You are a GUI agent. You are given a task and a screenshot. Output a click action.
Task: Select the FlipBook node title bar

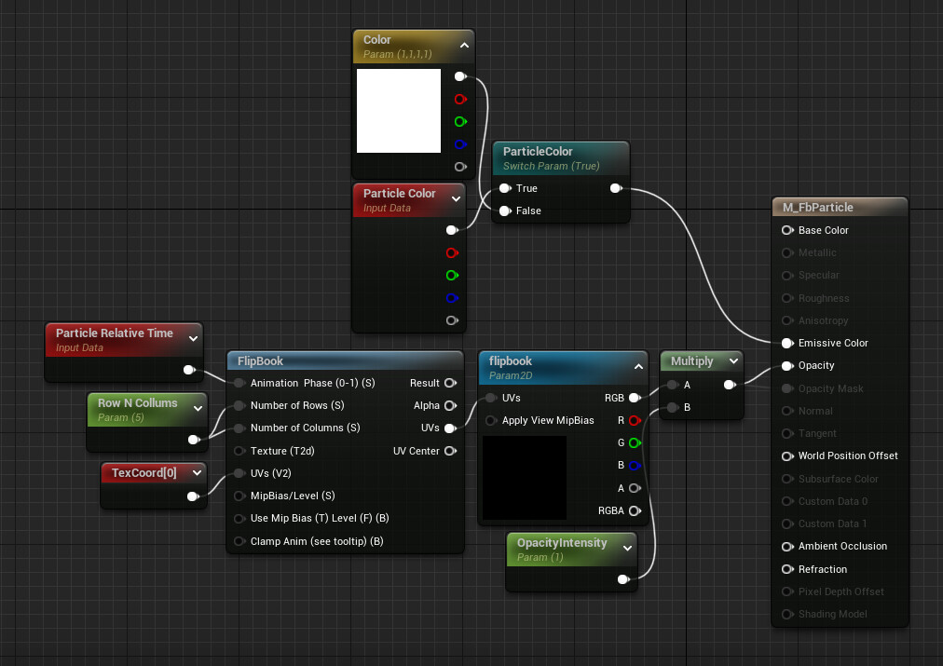[345, 360]
